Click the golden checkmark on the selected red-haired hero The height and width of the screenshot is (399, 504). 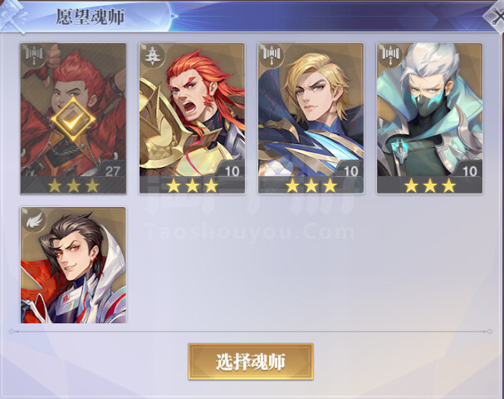pyautogui.click(x=73, y=120)
